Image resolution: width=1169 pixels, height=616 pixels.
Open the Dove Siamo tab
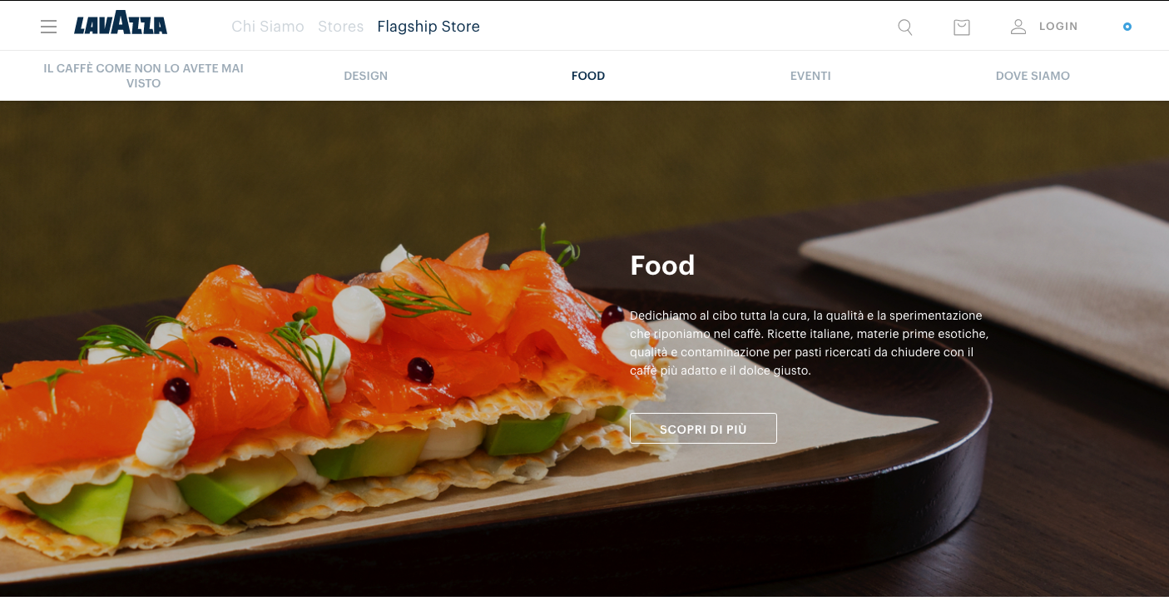[1033, 76]
